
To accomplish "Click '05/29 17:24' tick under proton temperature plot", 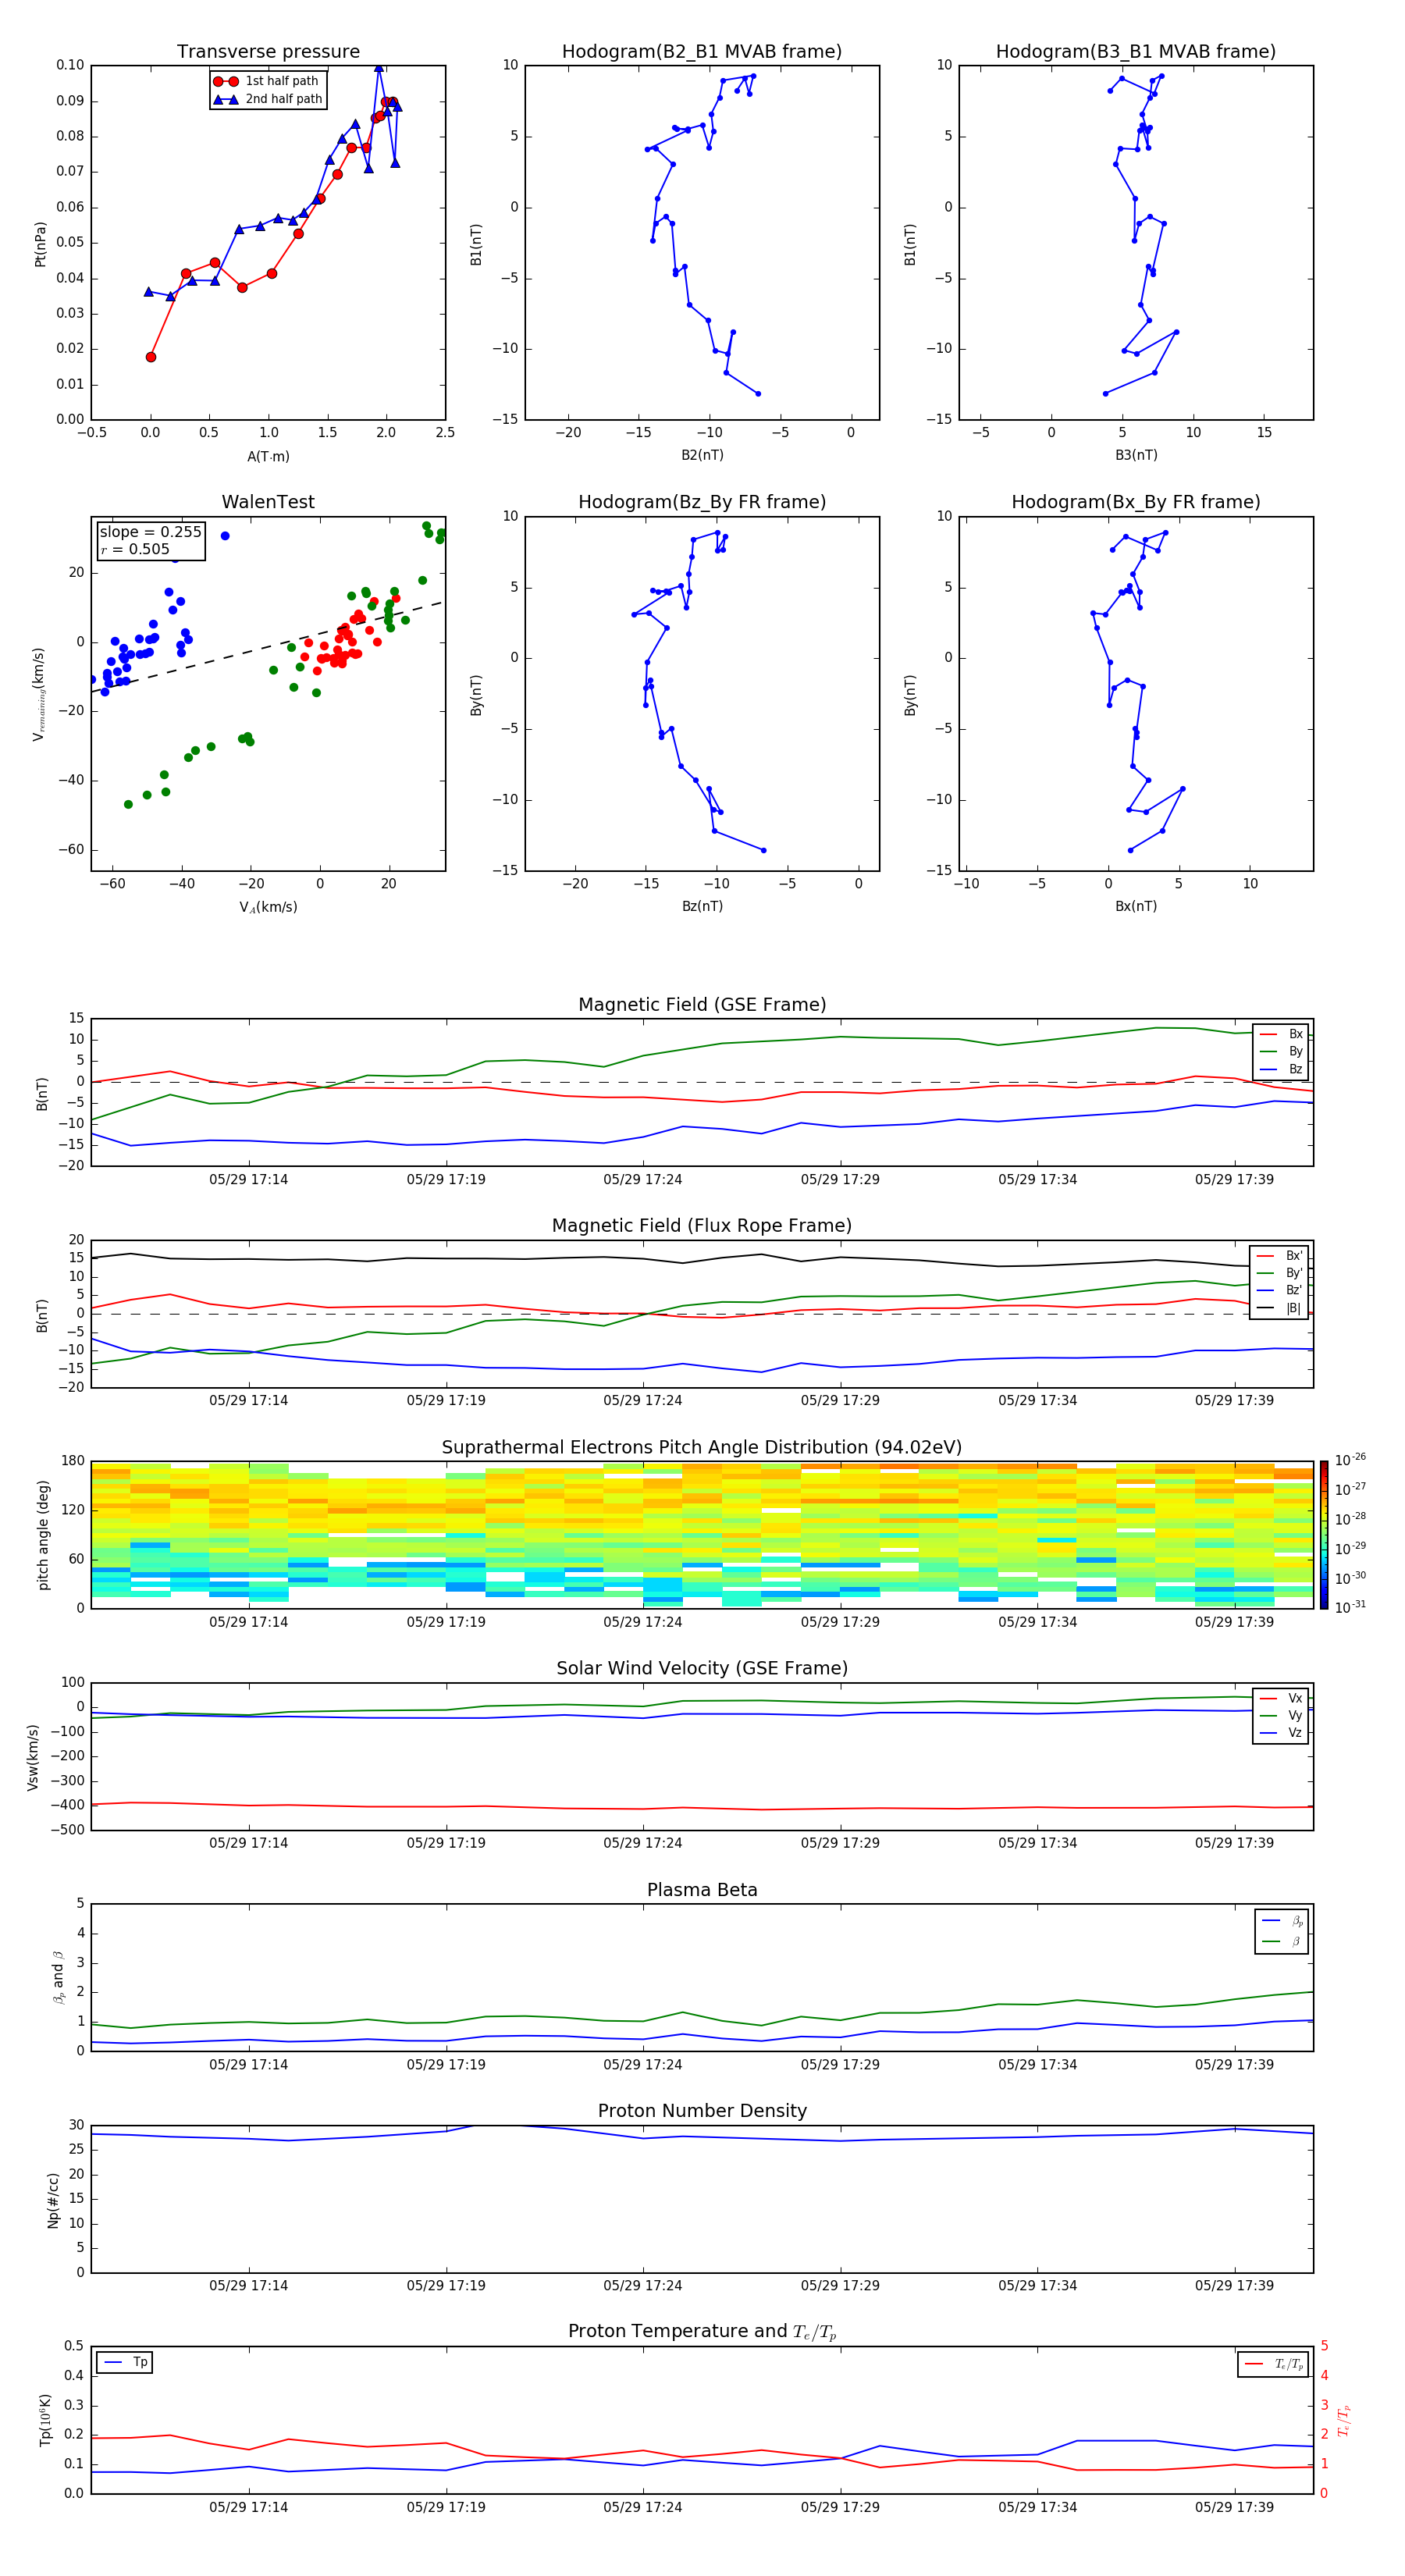I will click(x=642, y=2508).
